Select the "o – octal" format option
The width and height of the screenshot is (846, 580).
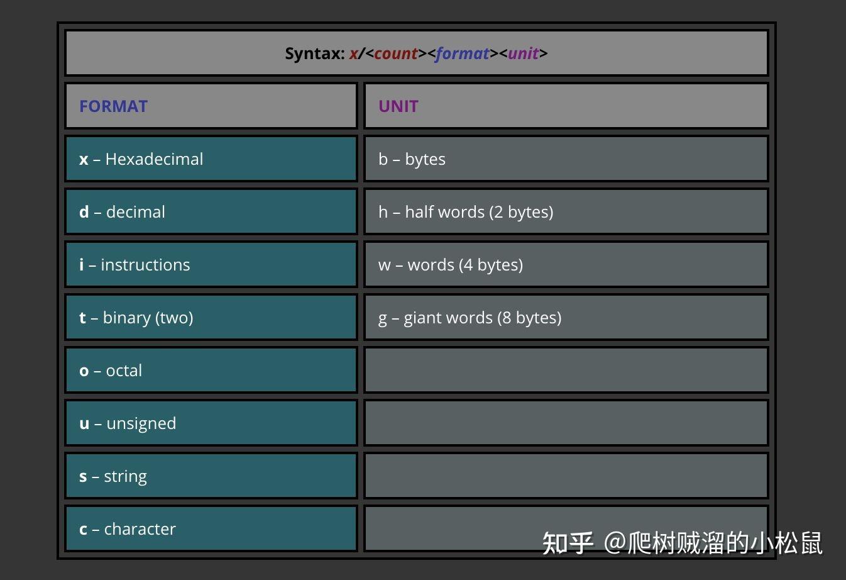click(211, 370)
